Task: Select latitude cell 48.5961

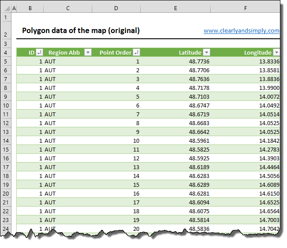Action: coord(175,141)
